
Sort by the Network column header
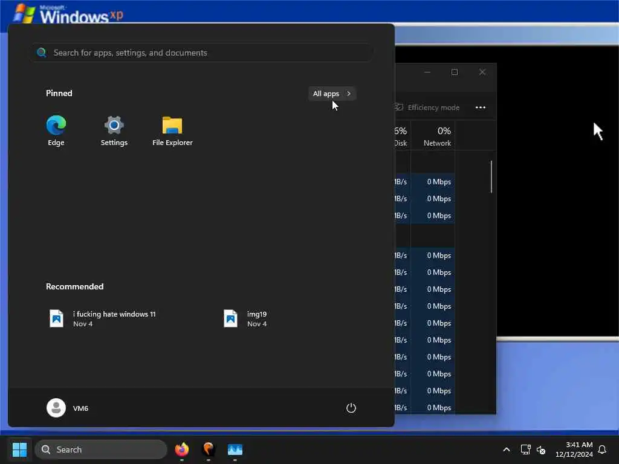coord(433,136)
